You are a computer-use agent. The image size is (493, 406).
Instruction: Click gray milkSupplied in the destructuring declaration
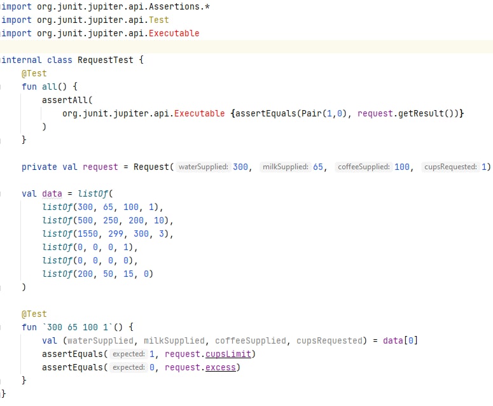point(174,341)
